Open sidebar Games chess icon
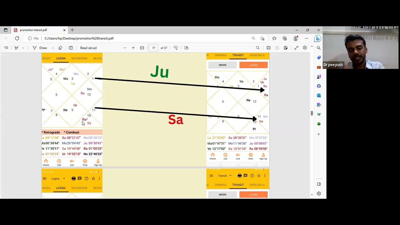400x225 pixels. coord(319,77)
